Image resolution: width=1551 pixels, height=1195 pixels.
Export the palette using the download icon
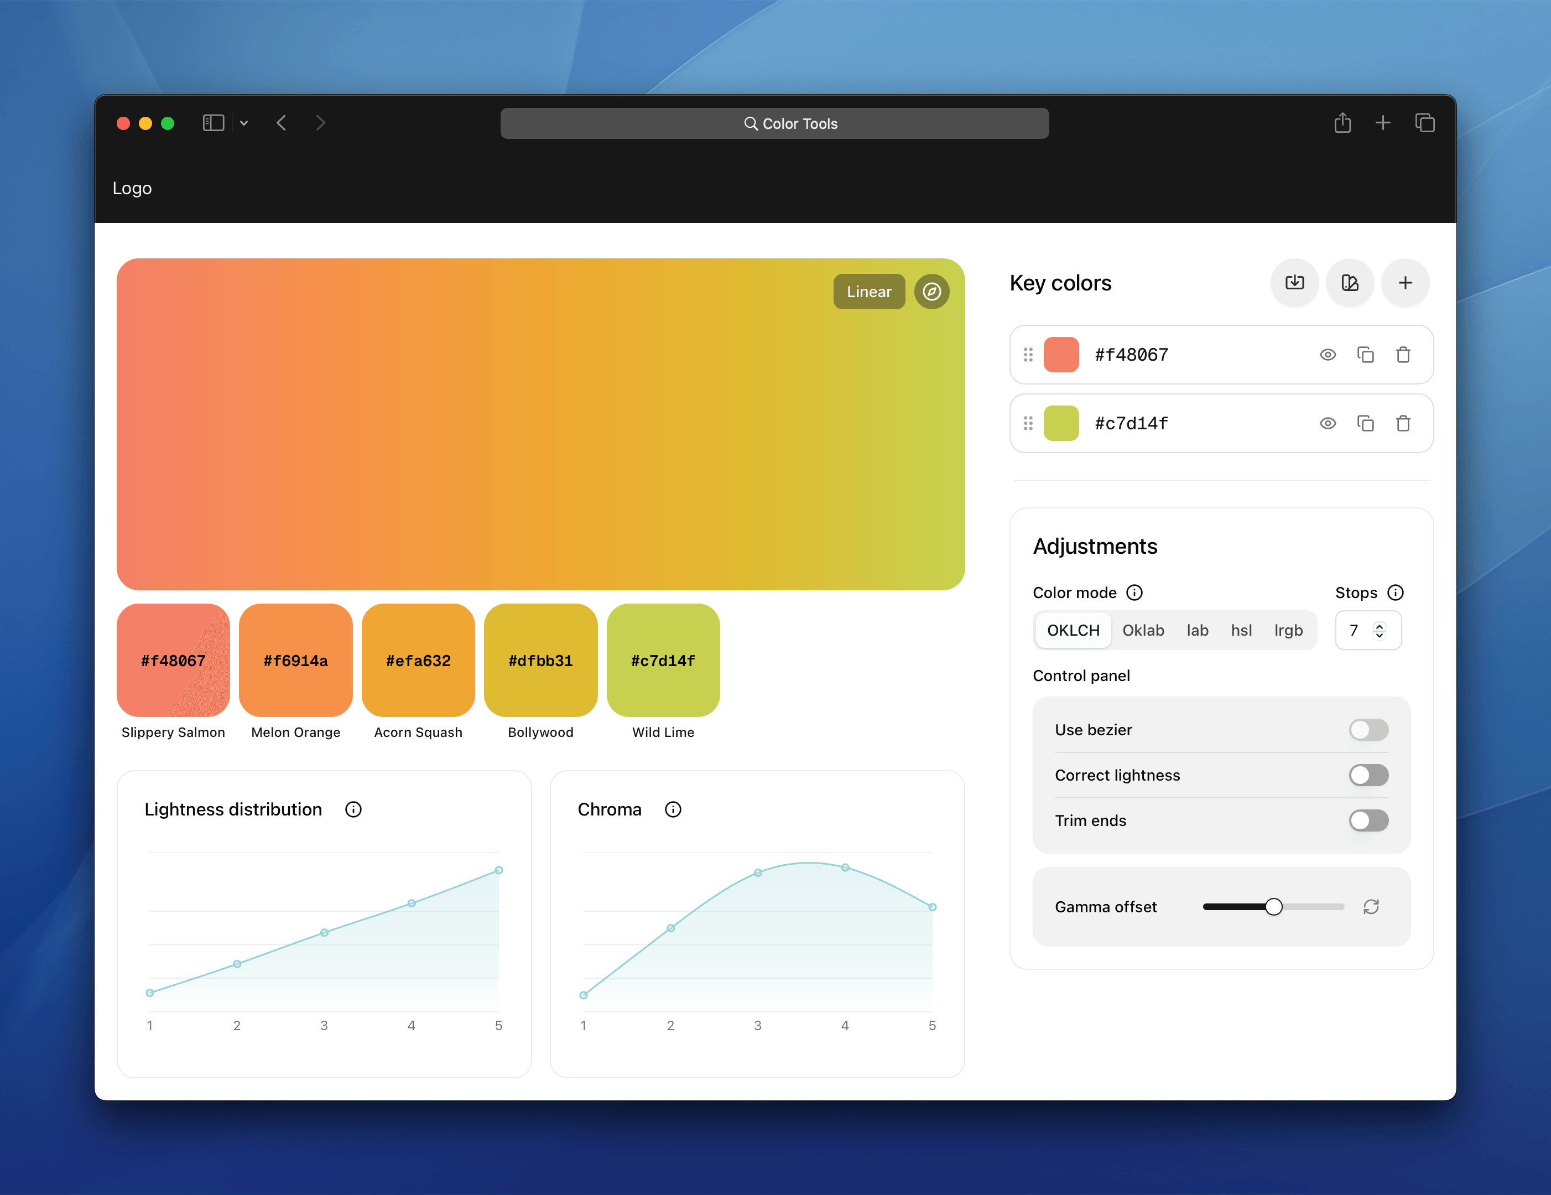click(1295, 283)
